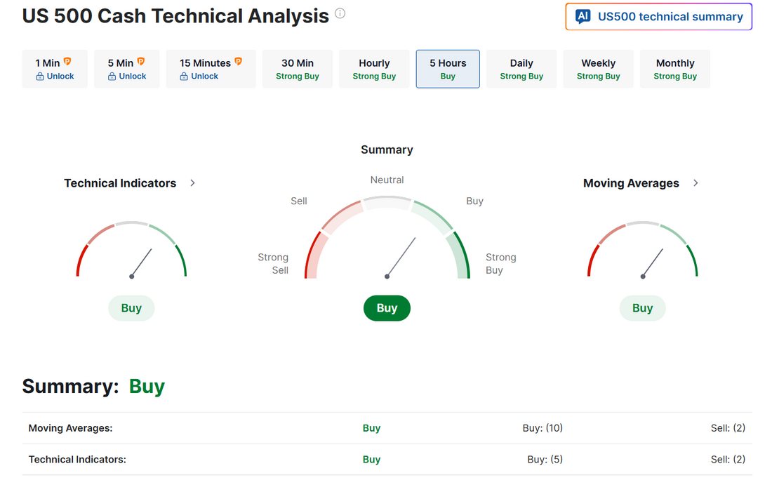Click the pro badge icon on 15 Minutes
The image size is (772, 492).
pos(238,62)
